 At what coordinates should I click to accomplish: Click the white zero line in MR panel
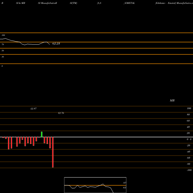click(x=96, y=137)
